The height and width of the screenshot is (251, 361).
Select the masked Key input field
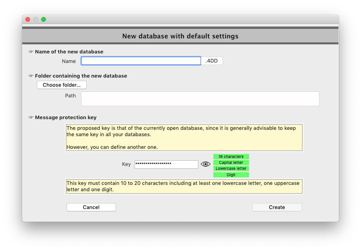click(166, 164)
